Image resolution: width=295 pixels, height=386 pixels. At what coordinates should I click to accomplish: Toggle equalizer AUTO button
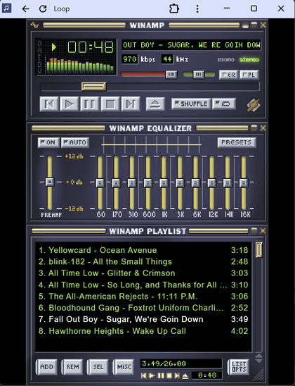click(75, 142)
